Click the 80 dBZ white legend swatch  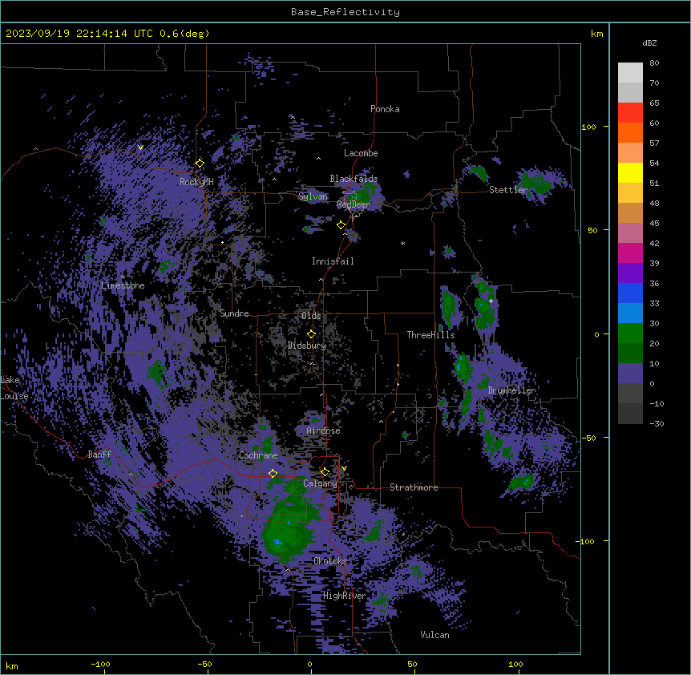630,73
